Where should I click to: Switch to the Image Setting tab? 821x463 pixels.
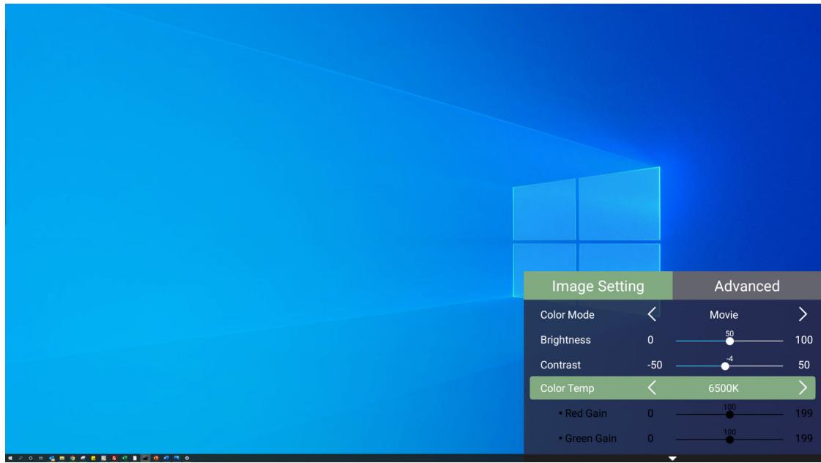pyautogui.click(x=598, y=286)
